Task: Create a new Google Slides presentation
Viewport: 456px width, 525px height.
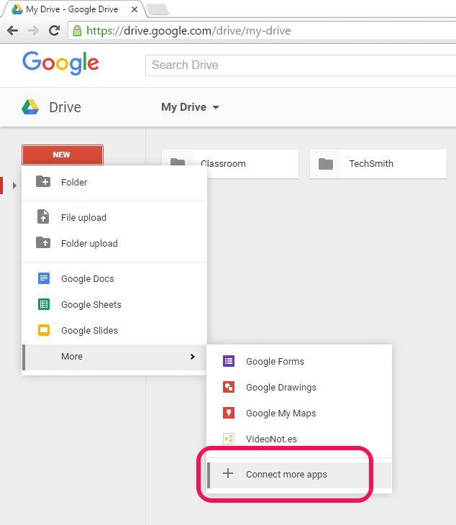Action: click(x=114, y=331)
